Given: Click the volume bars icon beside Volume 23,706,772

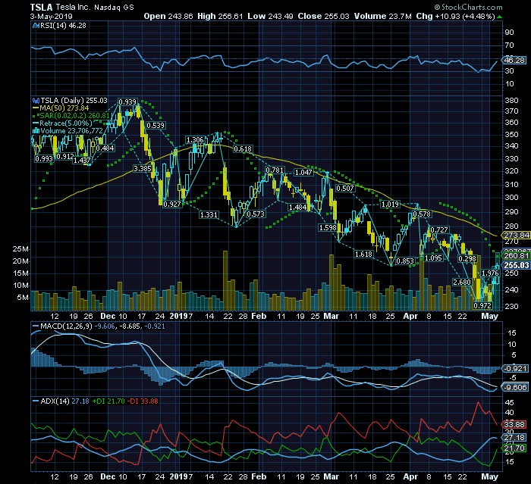Looking at the screenshot, I should click(36, 131).
